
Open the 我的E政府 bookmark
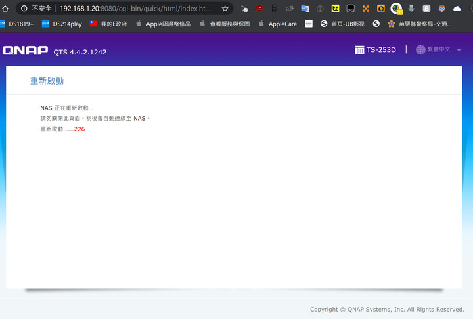(x=108, y=24)
